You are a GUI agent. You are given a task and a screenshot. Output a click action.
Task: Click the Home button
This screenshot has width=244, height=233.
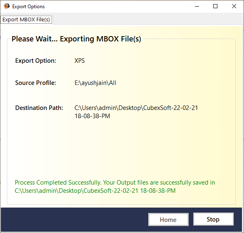point(168,219)
